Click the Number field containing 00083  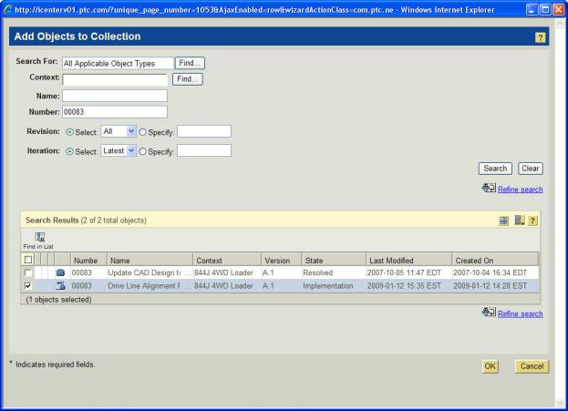[x=115, y=112]
